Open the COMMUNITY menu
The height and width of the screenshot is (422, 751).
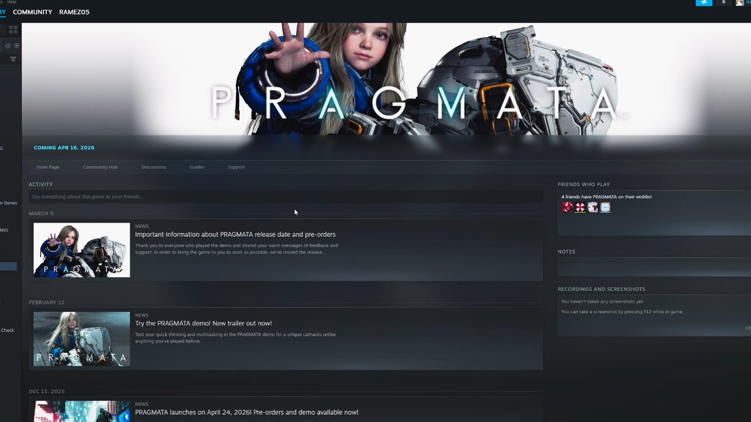[x=33, y=12]
